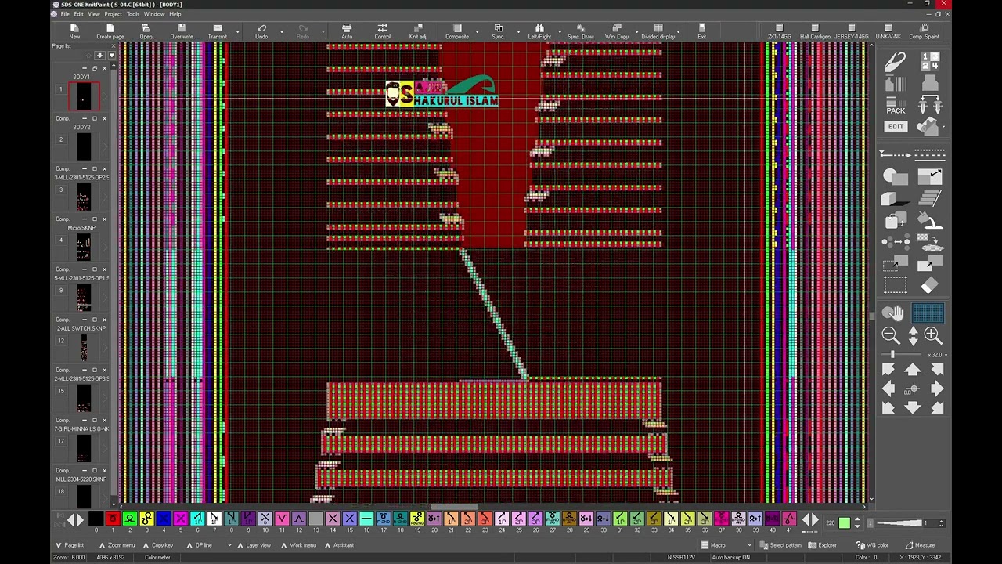Click the EDIT tool button
This screenshot has width=1002, height=564.
[896, 126]
